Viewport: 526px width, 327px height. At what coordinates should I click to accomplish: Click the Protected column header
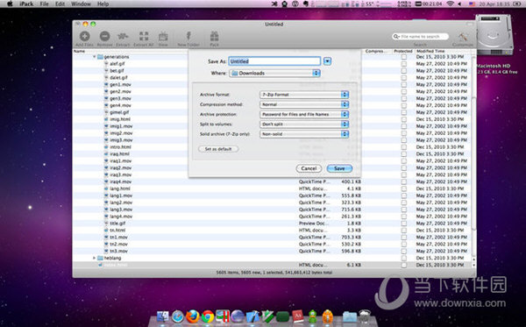pos(403,51)
